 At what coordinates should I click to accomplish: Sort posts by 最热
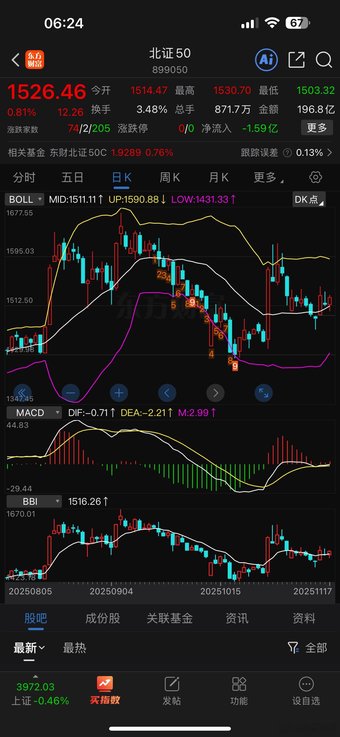[x=75, y=648]
